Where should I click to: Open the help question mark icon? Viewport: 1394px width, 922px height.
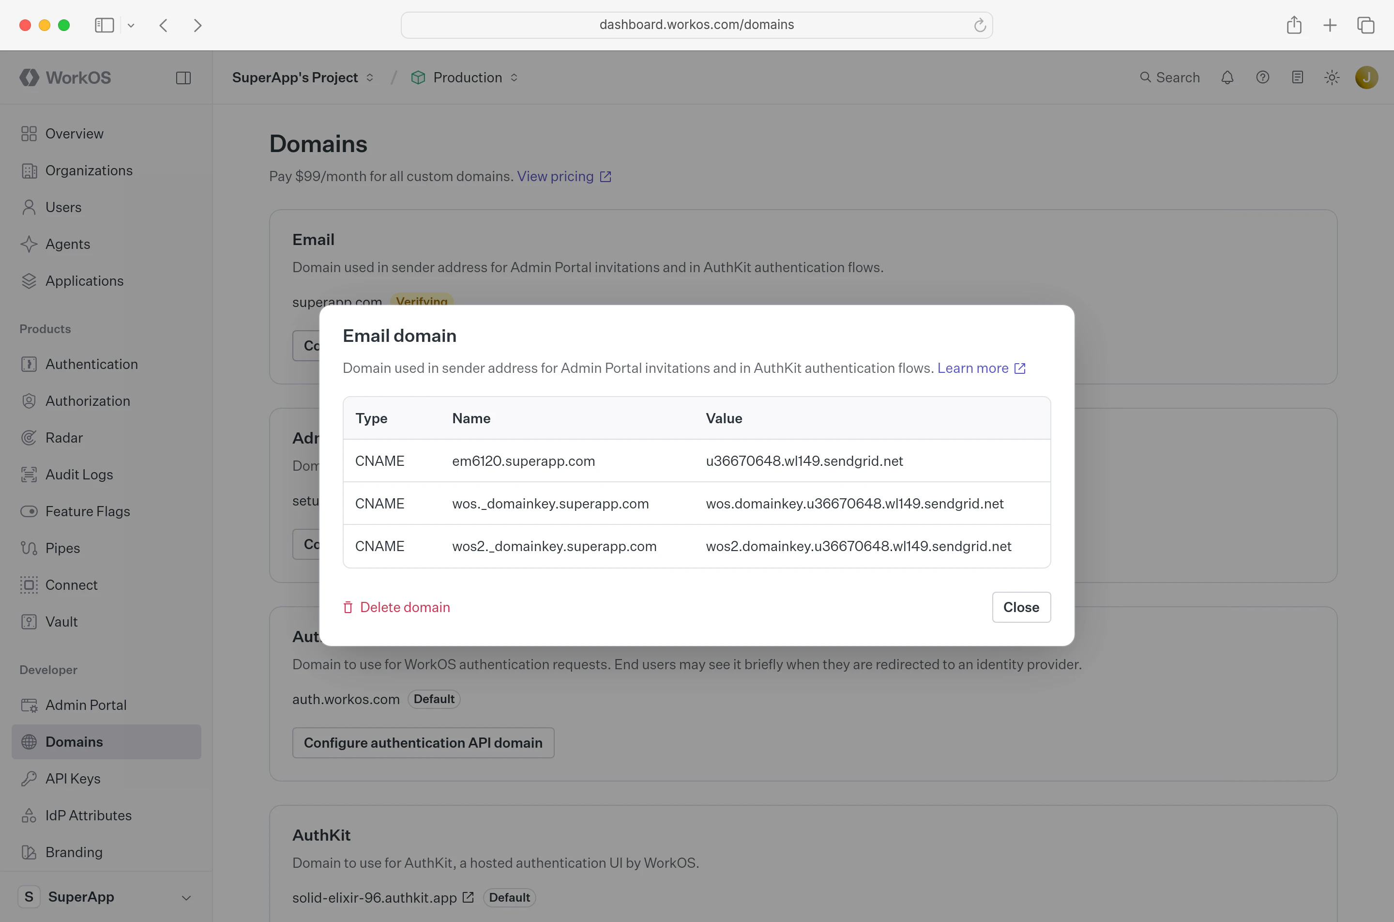(1262, 77)
